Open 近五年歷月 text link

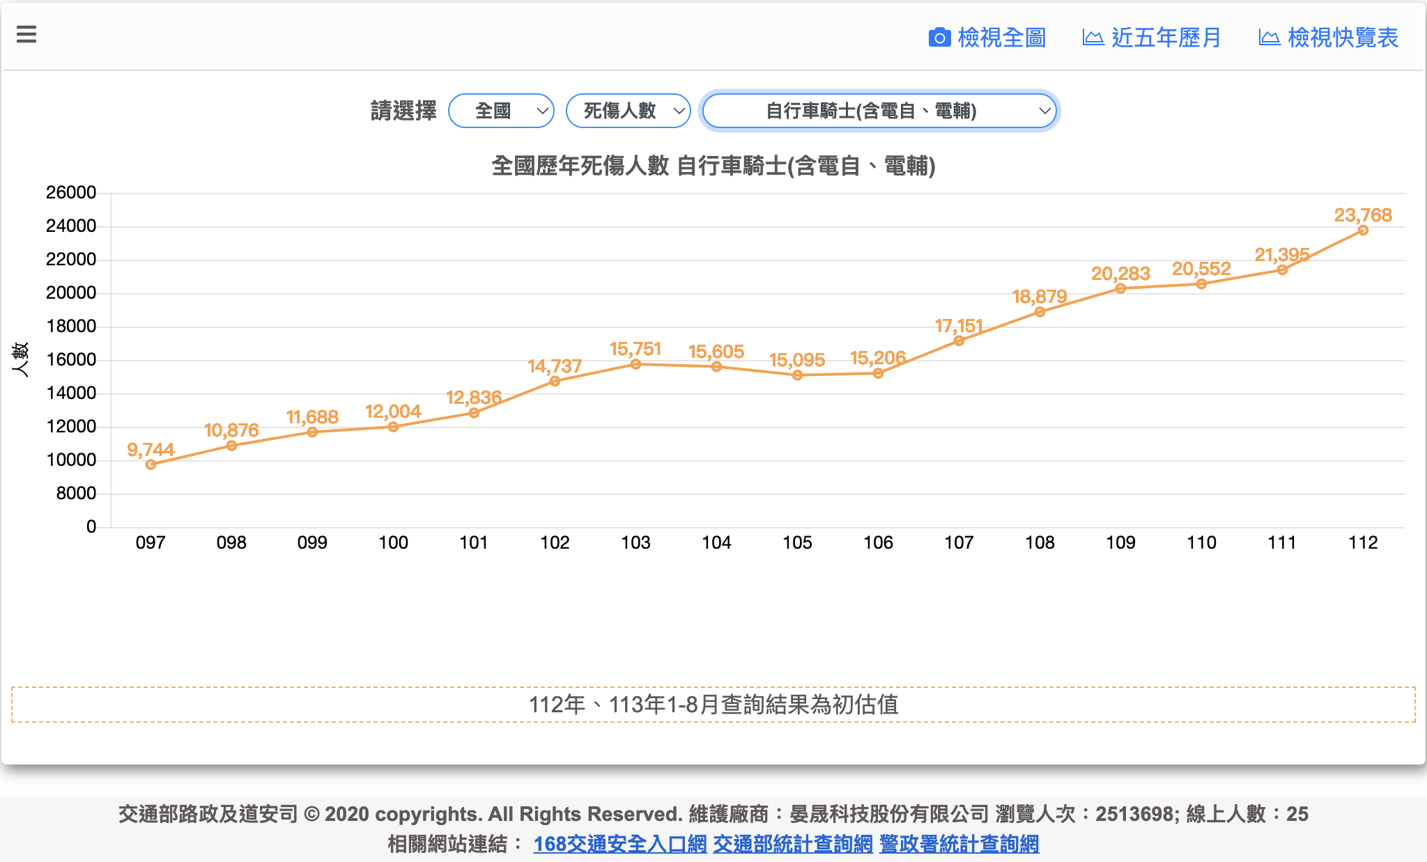(1166, 38)
